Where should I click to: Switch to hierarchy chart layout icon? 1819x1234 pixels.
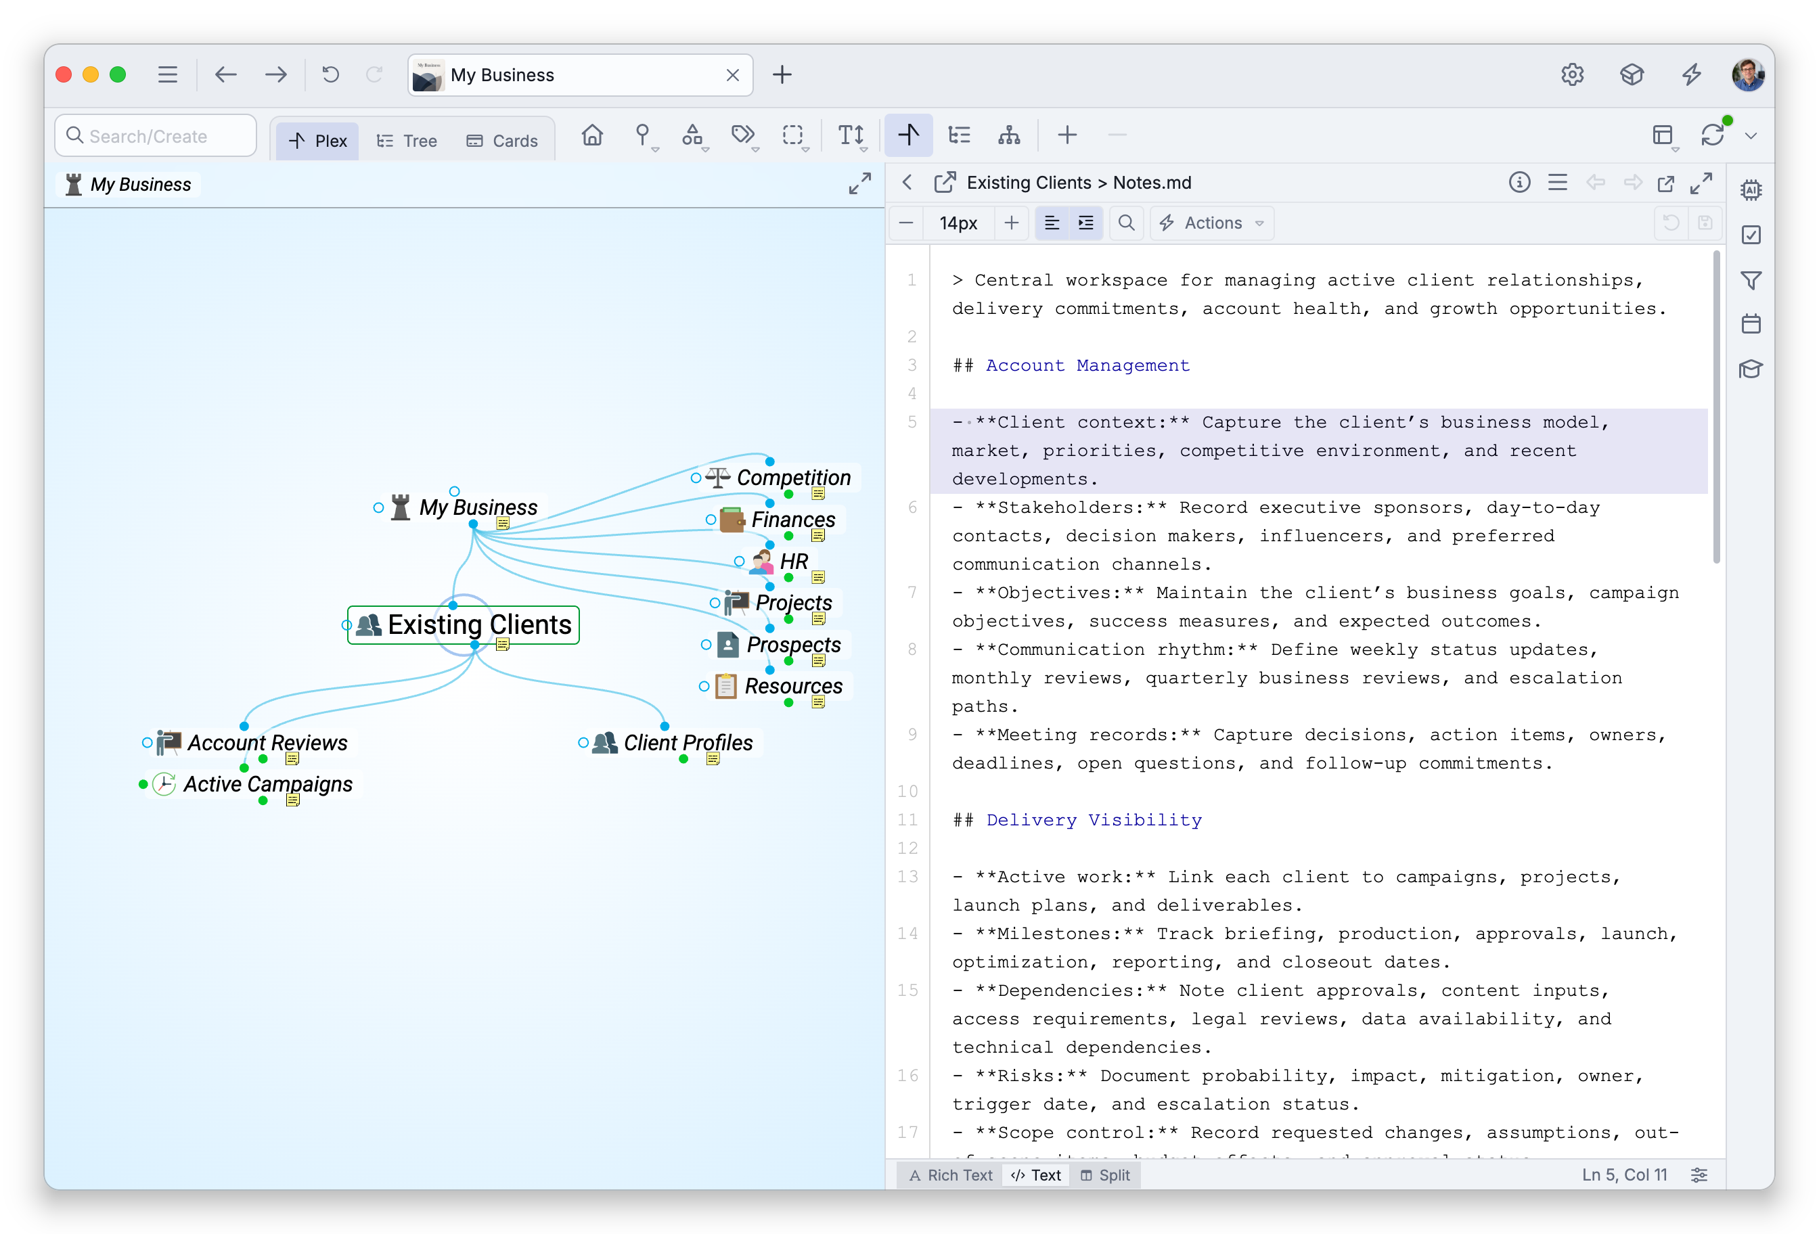(1009, 135)
